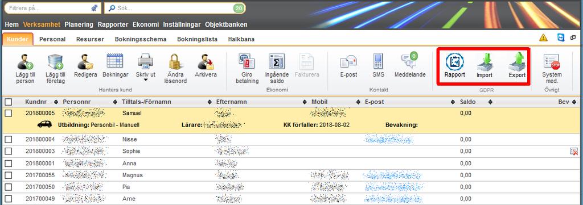Image resolution: width=583 pixels, height=205 pixels.
Task: Click Ändra lösenord padlock icon
Action: (175, 61)
